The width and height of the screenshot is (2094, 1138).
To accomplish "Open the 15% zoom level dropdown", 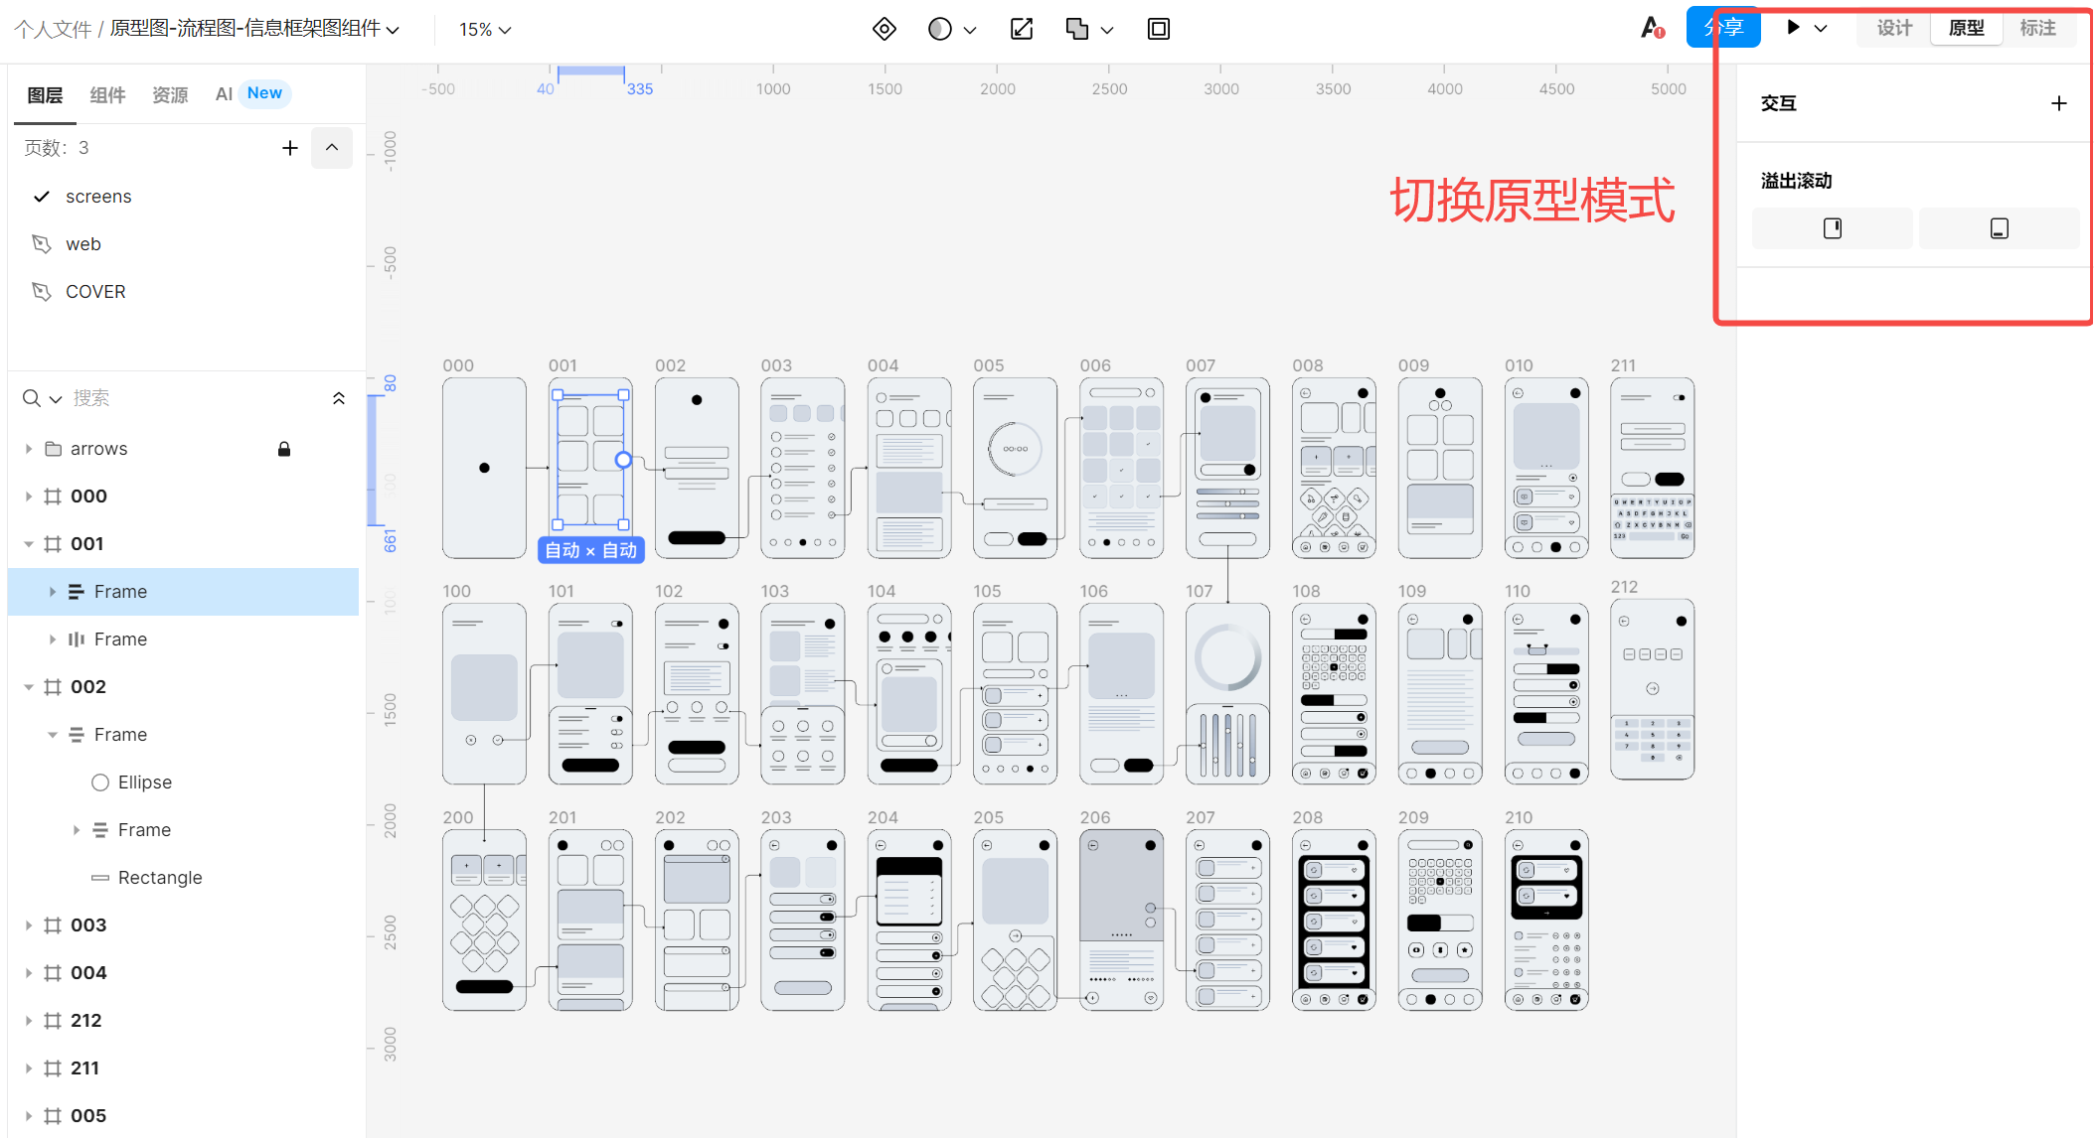I will [x=485, y=30].
